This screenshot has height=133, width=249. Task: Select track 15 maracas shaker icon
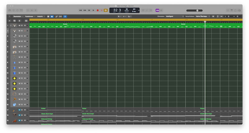14,99
